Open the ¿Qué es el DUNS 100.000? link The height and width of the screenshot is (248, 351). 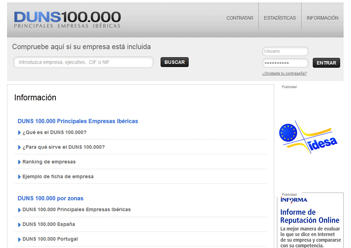tap(54, 132)
